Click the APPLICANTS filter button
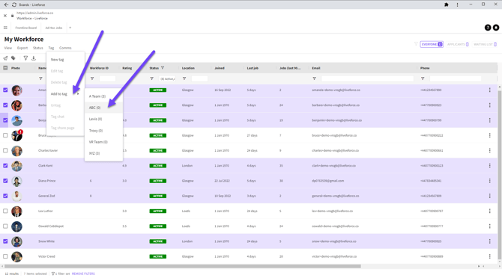The image size is (502, 278). pyautogui.click(x=458, y=44)
